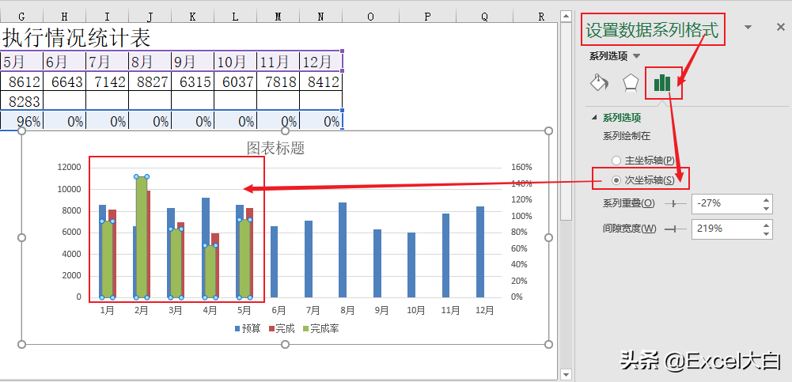Click the 完成率 legend entry
This screenshot has height=382, width=792.
pos(320,329)
